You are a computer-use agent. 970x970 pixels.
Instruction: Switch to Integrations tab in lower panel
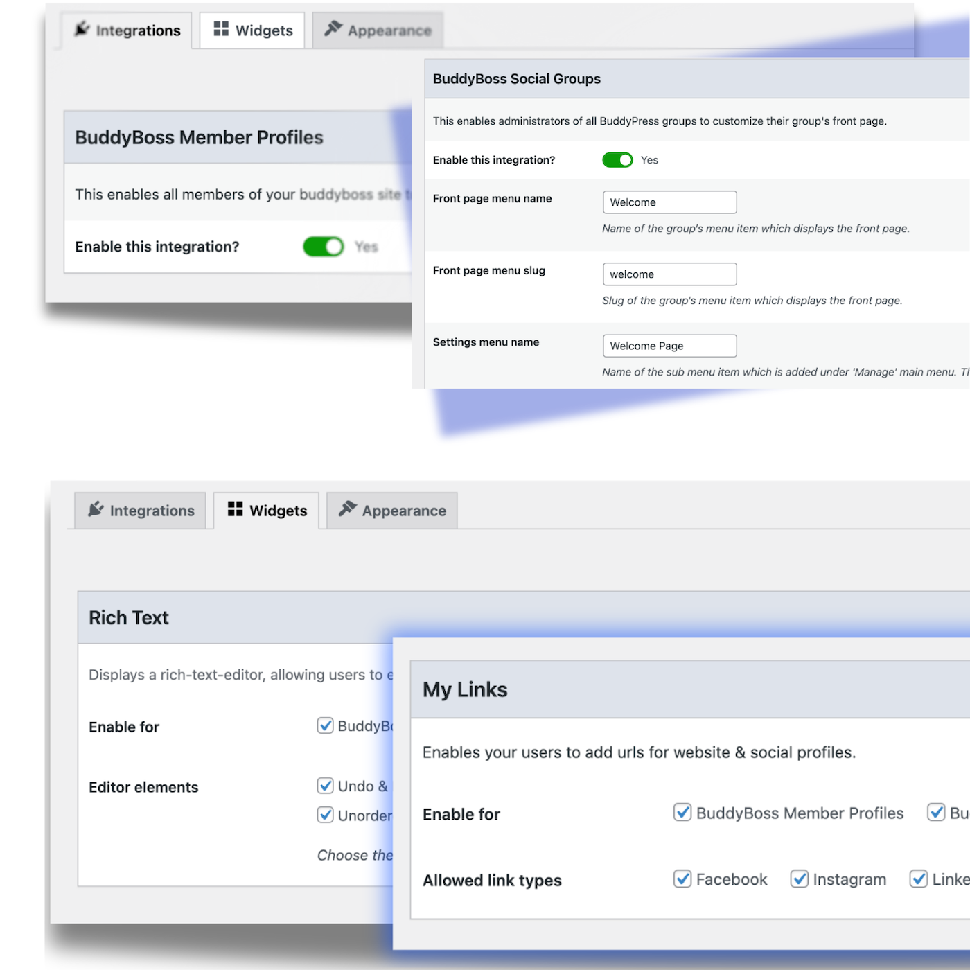[141, 511]
